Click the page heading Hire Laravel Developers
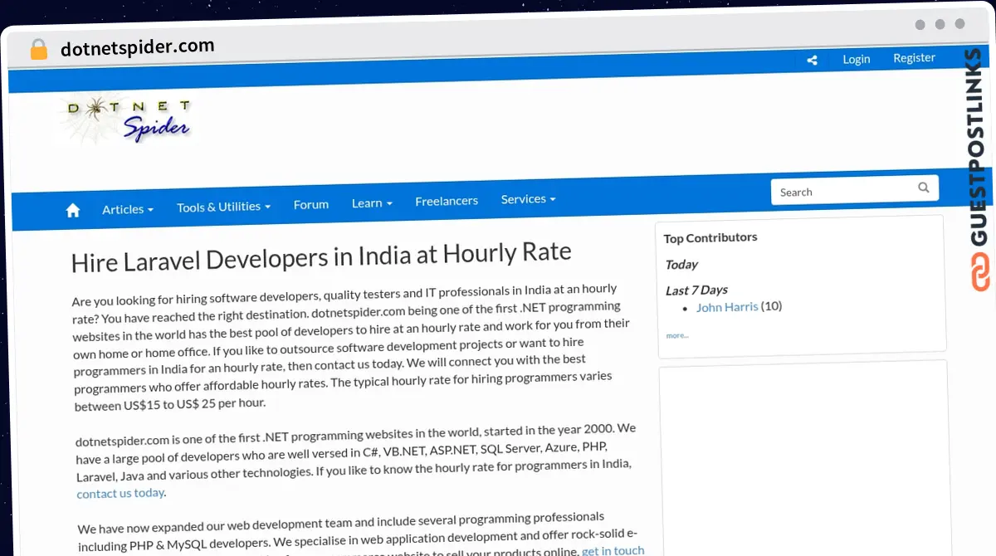996x556 pixels. pos(321,256)
